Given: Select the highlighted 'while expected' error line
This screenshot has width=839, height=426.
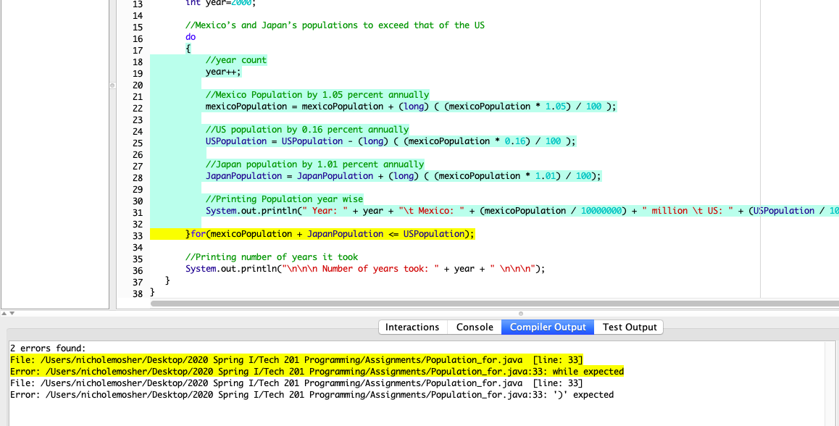Looking at the screenshot, I should (317, 372).
